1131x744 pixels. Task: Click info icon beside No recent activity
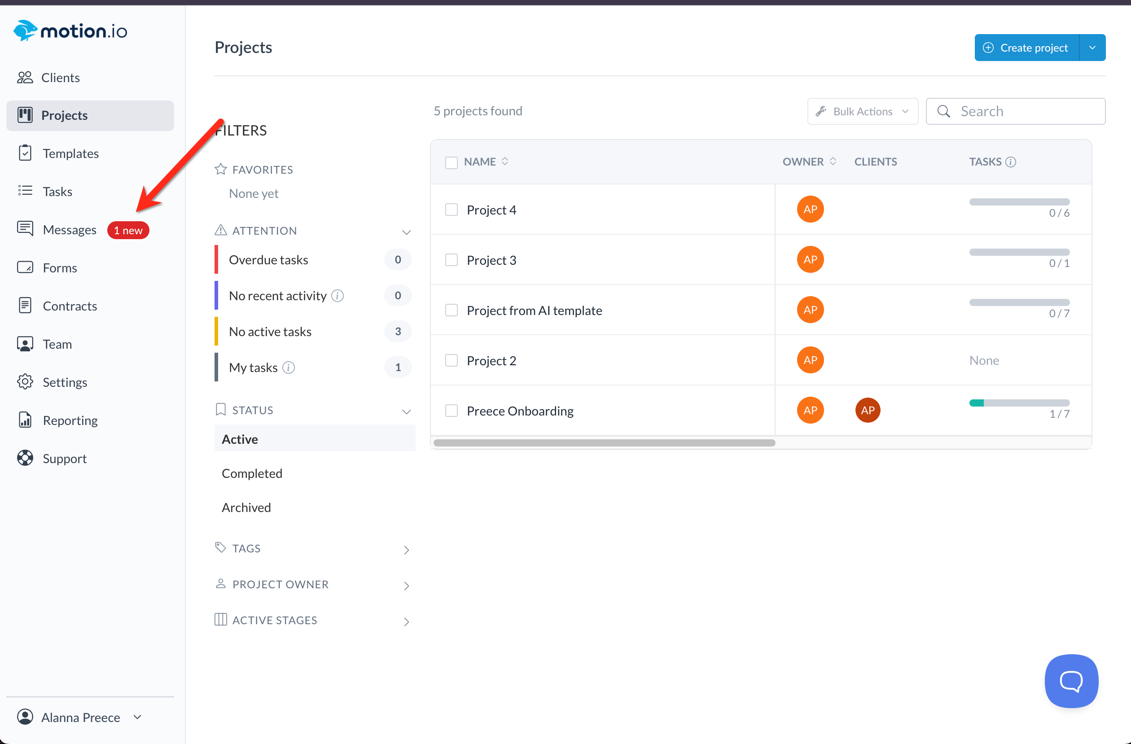pos(338,296)
